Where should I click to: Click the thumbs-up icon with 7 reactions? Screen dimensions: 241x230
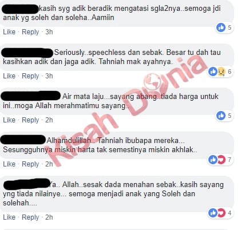pos(213,160)
